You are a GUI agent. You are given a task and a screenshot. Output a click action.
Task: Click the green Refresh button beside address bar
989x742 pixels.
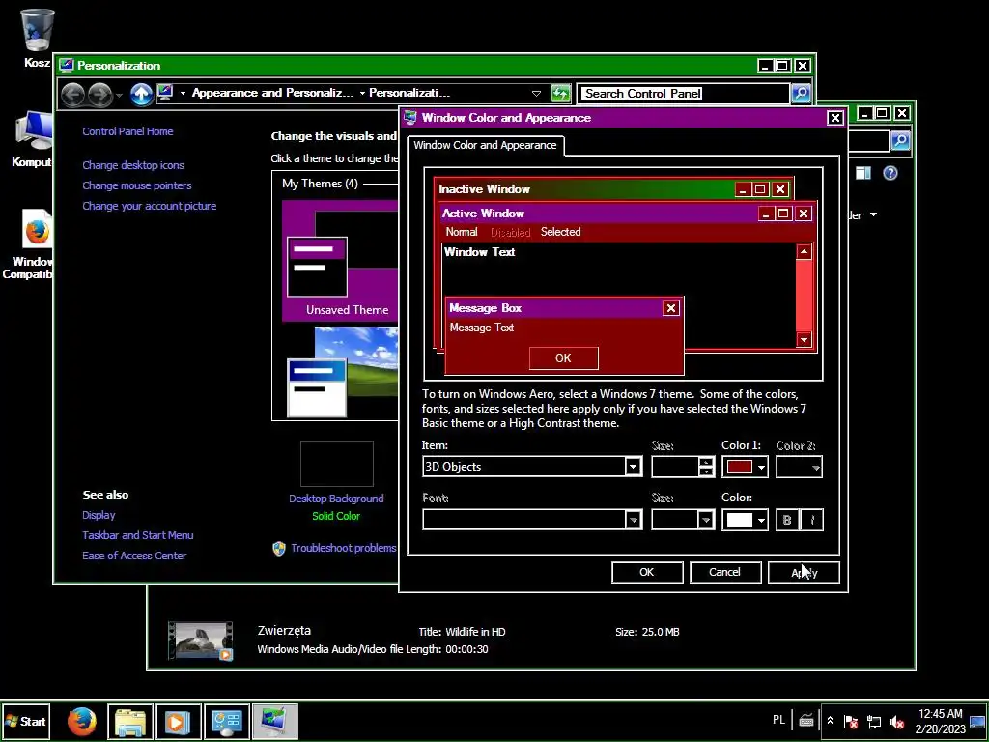(560, 94)
